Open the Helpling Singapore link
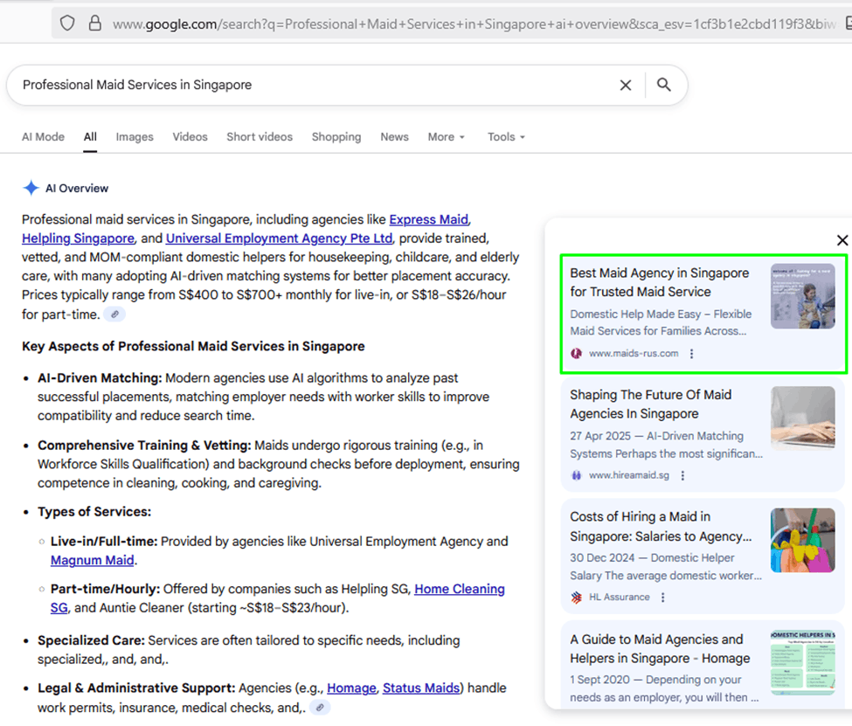Viewport: 852px width, 726px height. (x=78, y=239)
